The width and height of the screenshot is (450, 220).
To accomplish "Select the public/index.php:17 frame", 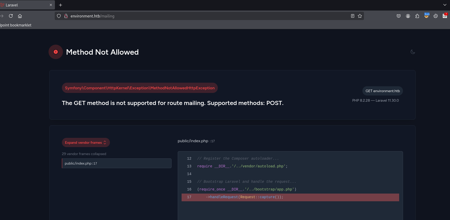I will [x=117, y=163].
